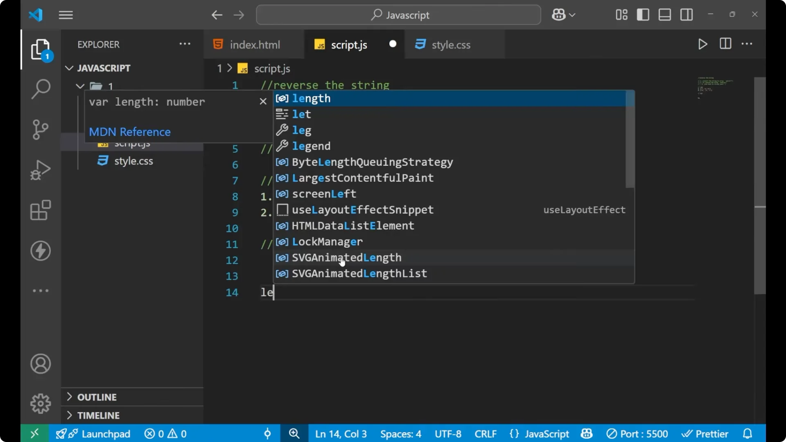The image size is (786, 442).
Task: Toggle the secondary sidebar visibility
Action: pyautogui.click(x=686, y=15)
